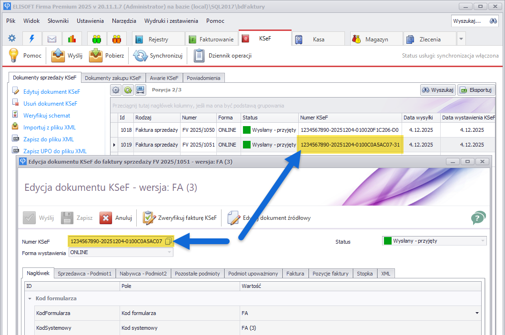Image resolution: width=505 pixels, height=335 pixels.
Task: Click the bar chart tab icon
Action: [71, 39]
